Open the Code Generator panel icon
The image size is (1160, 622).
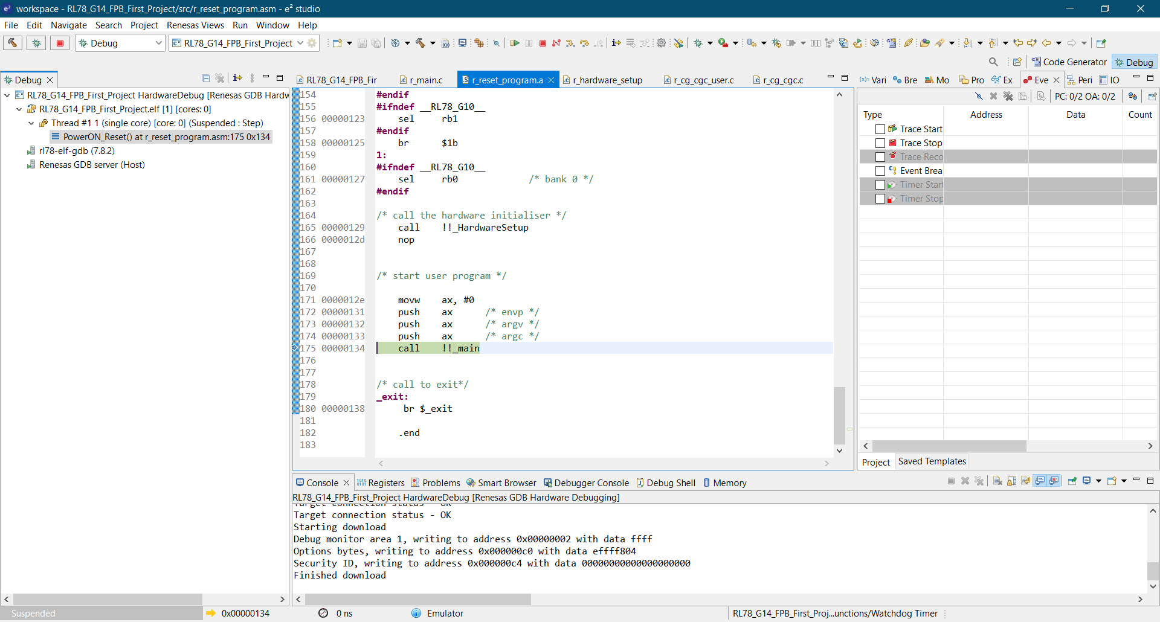pyautogui.click(x=1037, y=62)
